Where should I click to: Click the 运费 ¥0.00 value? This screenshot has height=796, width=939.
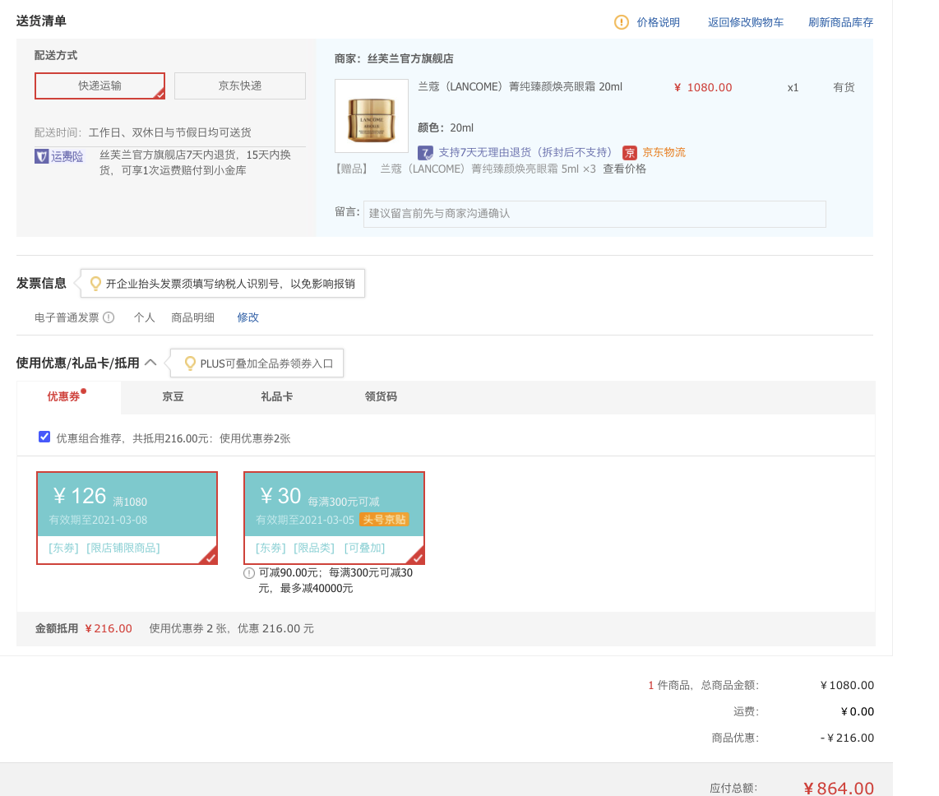pos(857,711)
